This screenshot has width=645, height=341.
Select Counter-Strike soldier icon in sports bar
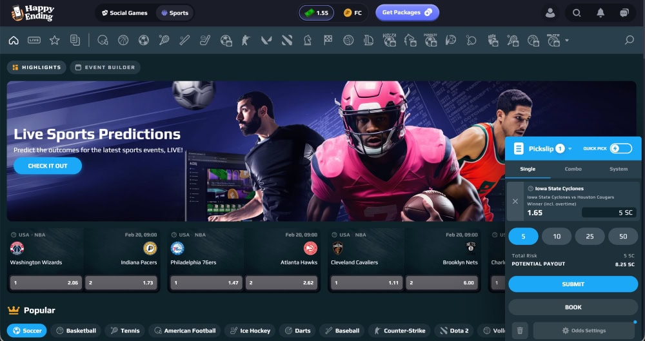pyautogui.click(x=246, y=41)
